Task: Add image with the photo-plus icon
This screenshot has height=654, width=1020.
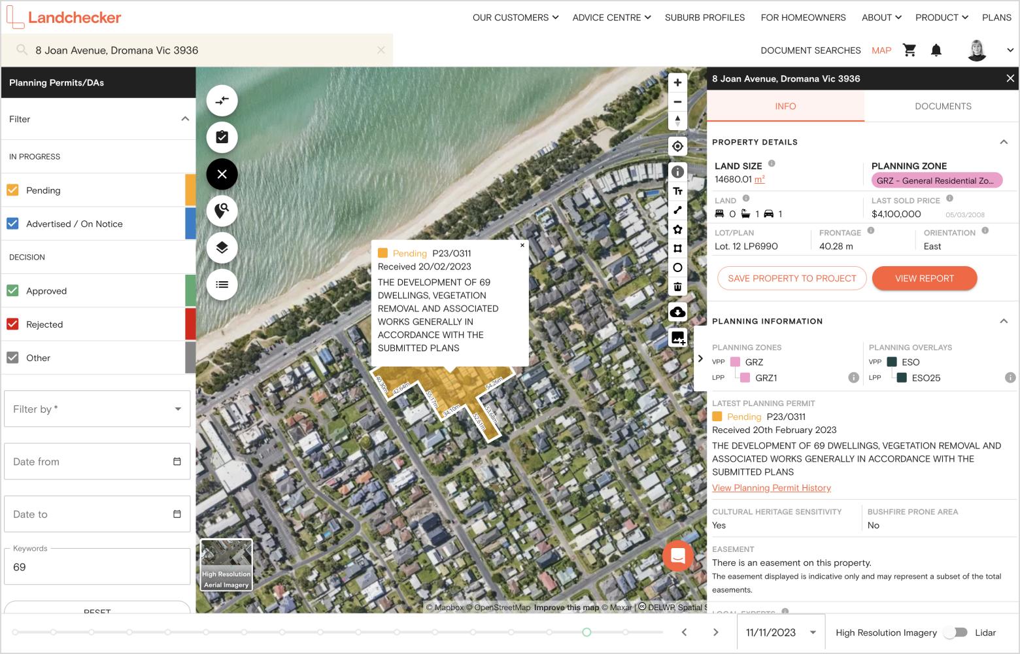Action: pos(677,337)
